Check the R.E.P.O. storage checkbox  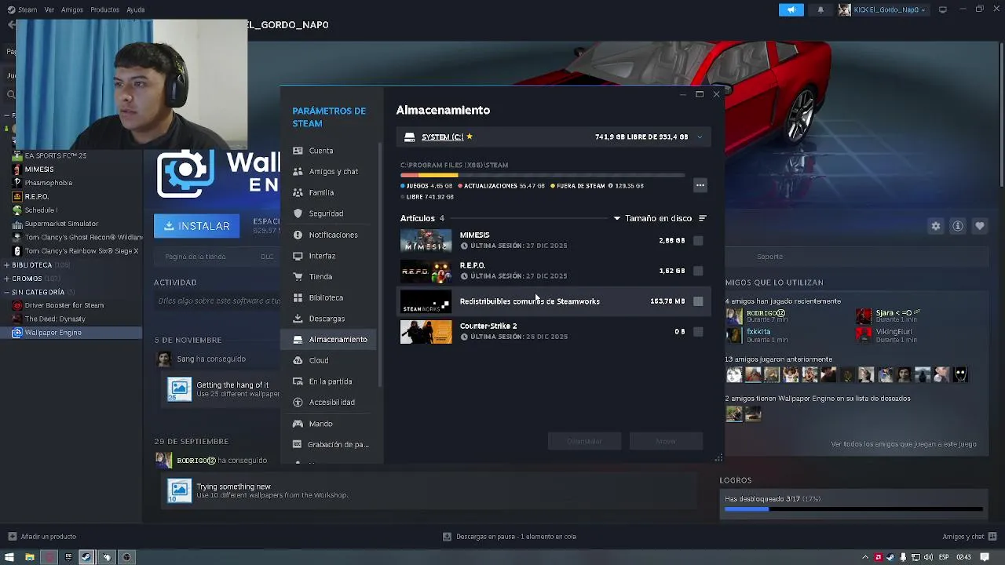(x=698, y=271)
